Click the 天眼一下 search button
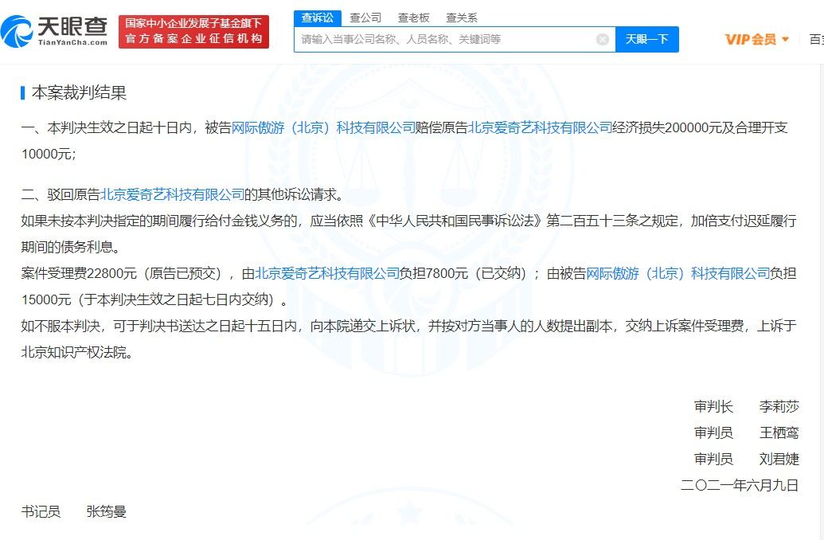The width and height of the screenshot is (824, 540). pyautogui.click(x=647, y=40)
